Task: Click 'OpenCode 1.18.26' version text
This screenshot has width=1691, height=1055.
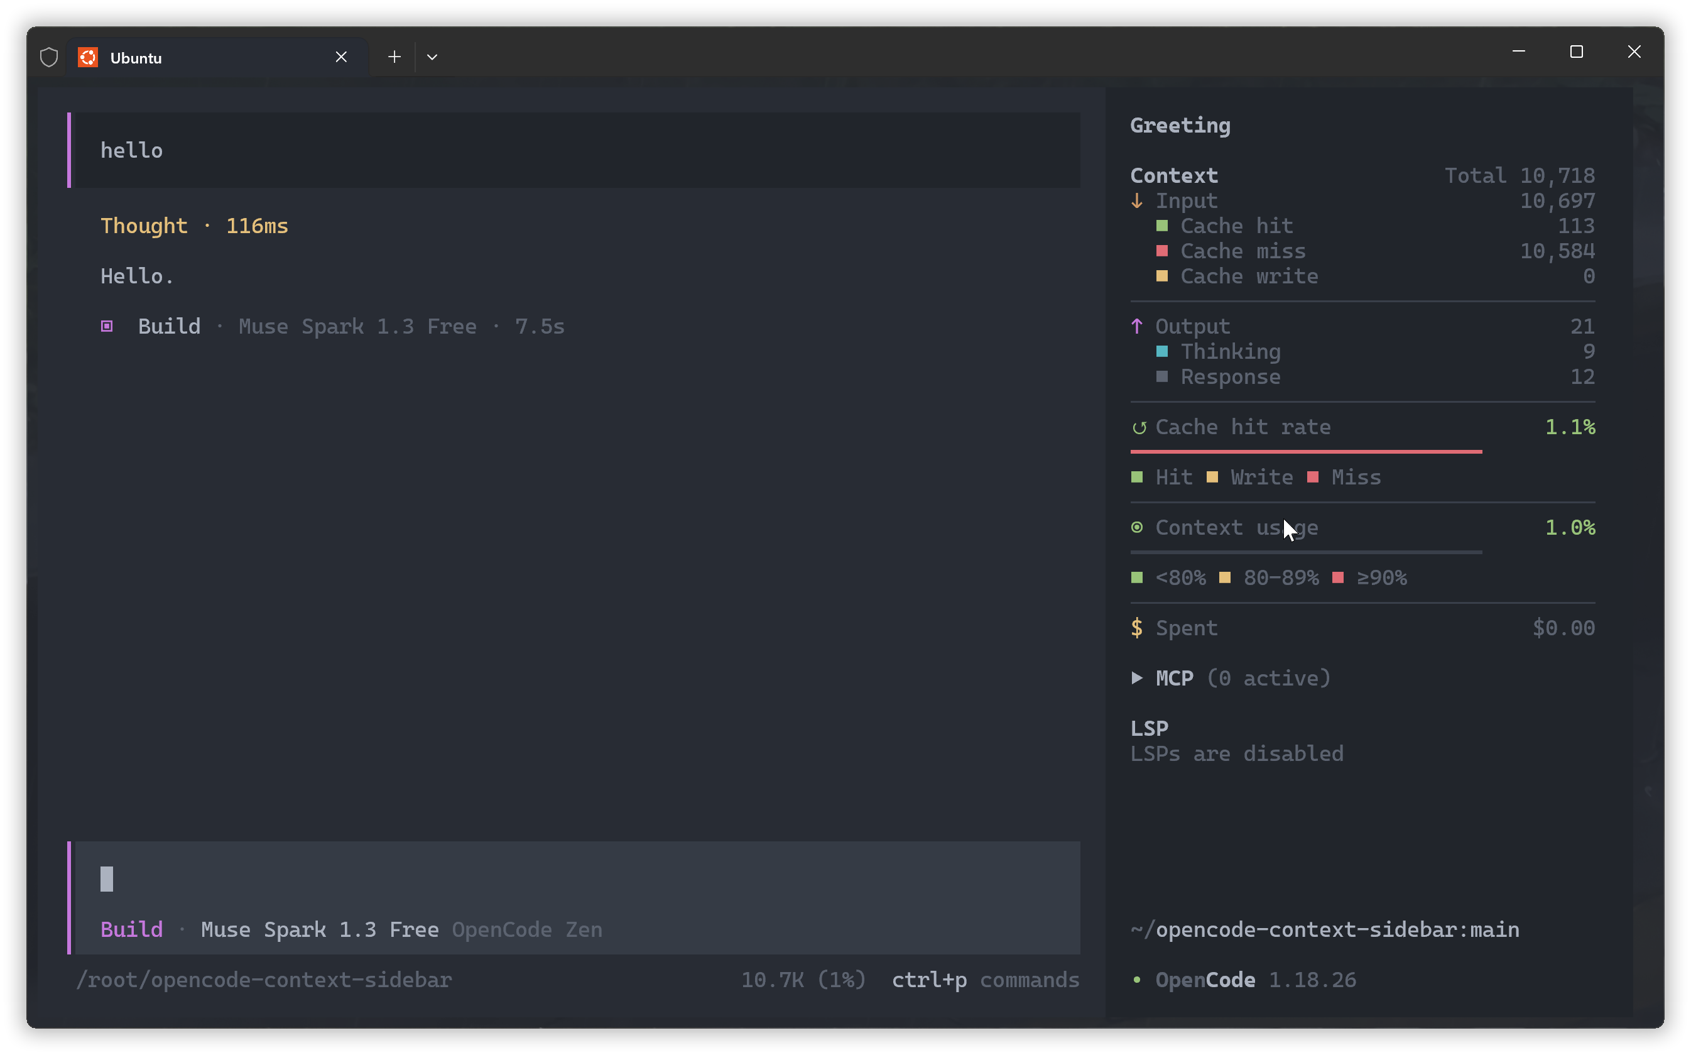Action: (x=1256, y=980)
